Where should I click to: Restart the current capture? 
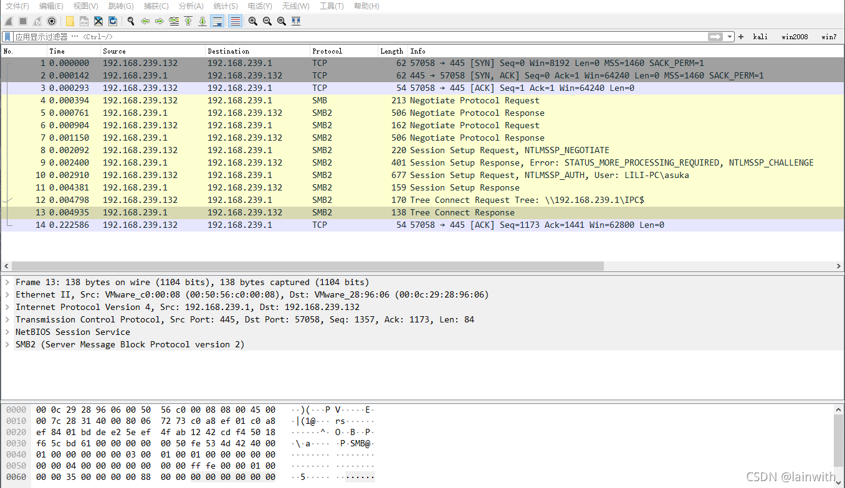(37, 21)
